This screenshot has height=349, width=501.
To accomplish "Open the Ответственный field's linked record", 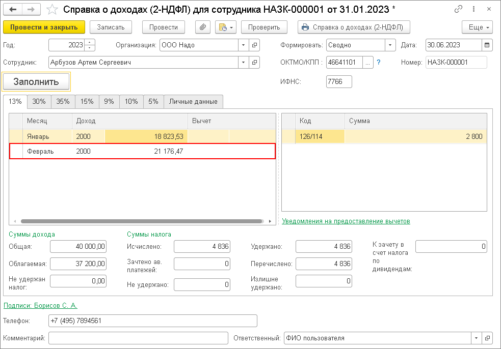I will pyautogui.click(x=487, y=338).
